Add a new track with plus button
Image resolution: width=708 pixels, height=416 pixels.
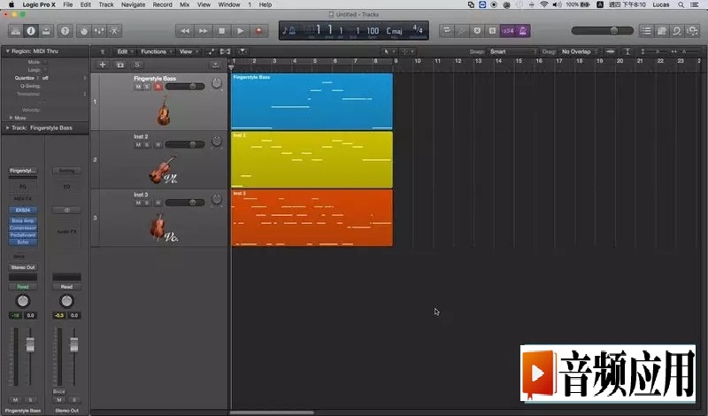point(103,65)
